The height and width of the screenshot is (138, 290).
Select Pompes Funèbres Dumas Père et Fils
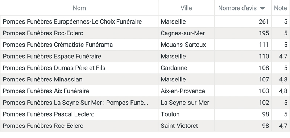click(145, 68)
